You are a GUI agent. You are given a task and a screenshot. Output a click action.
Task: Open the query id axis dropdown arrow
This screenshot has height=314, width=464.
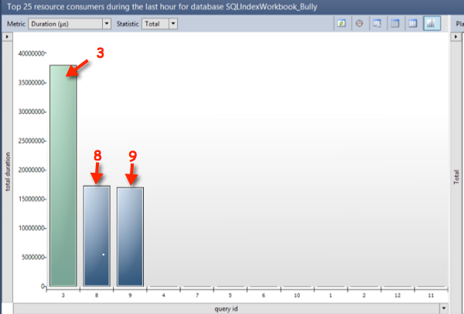(444, 309)
